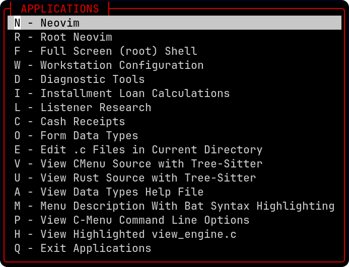Click the APPLICATIONS title label
This screenshot has width=349, height=267.
pos(60,9)
